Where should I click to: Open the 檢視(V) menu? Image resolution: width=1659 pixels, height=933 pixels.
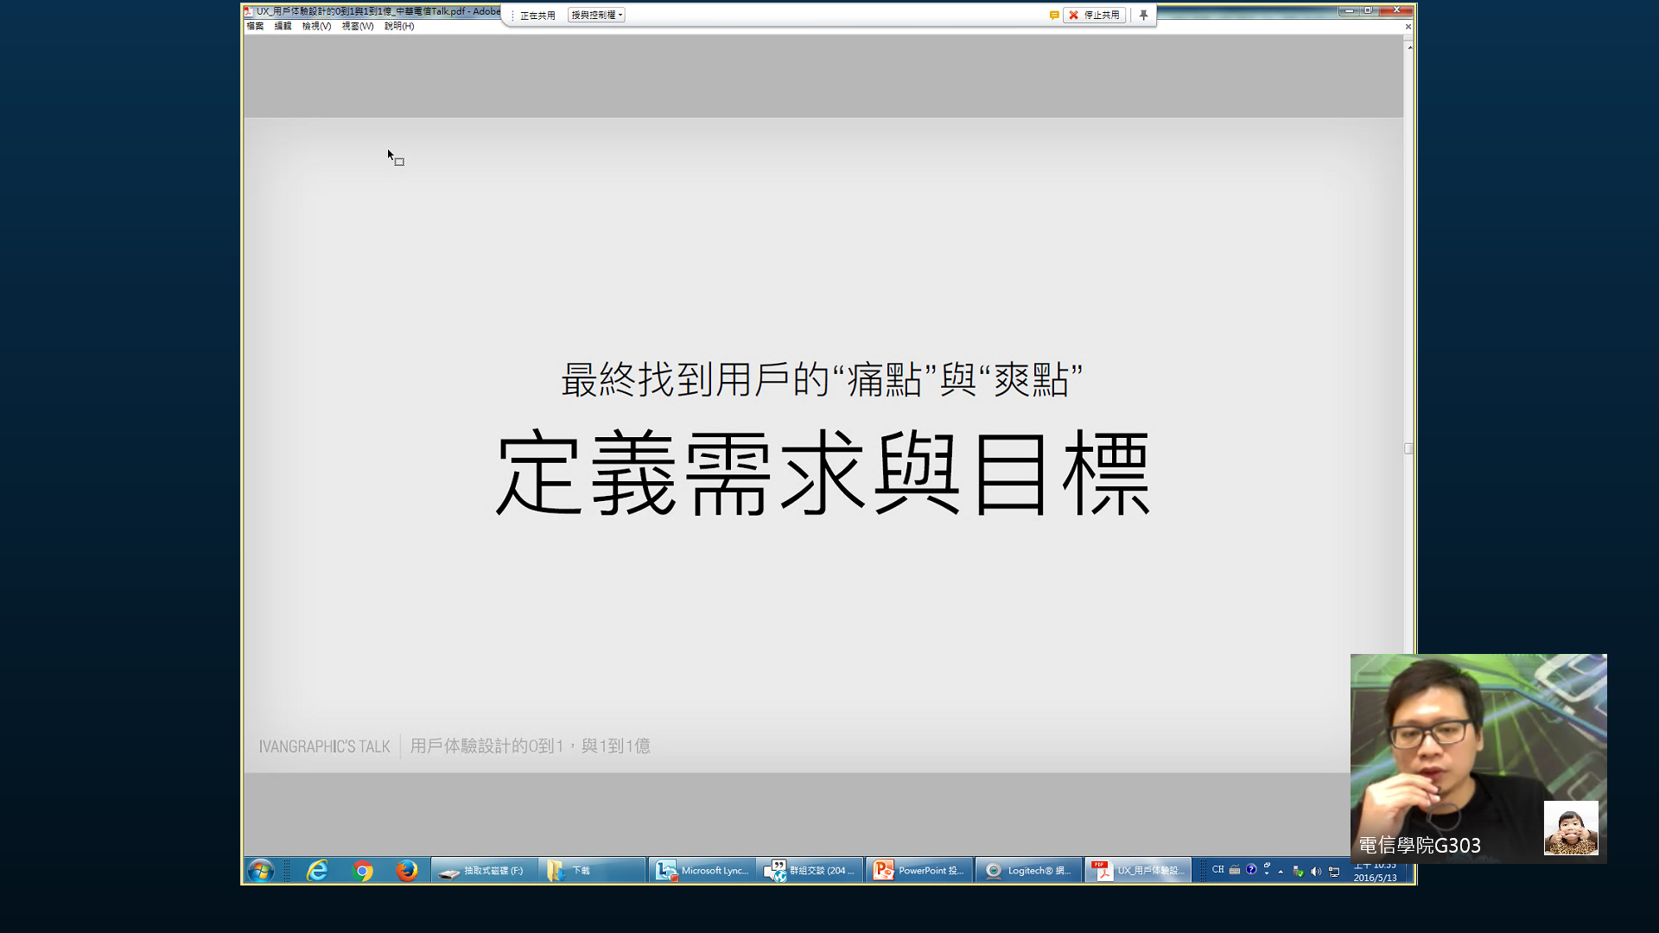316,26
